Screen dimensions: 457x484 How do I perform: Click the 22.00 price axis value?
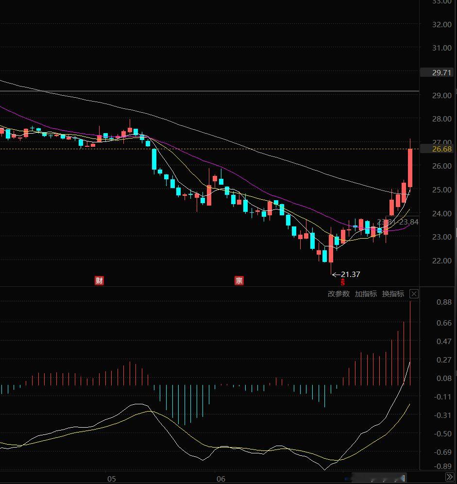tap(441, 260)
